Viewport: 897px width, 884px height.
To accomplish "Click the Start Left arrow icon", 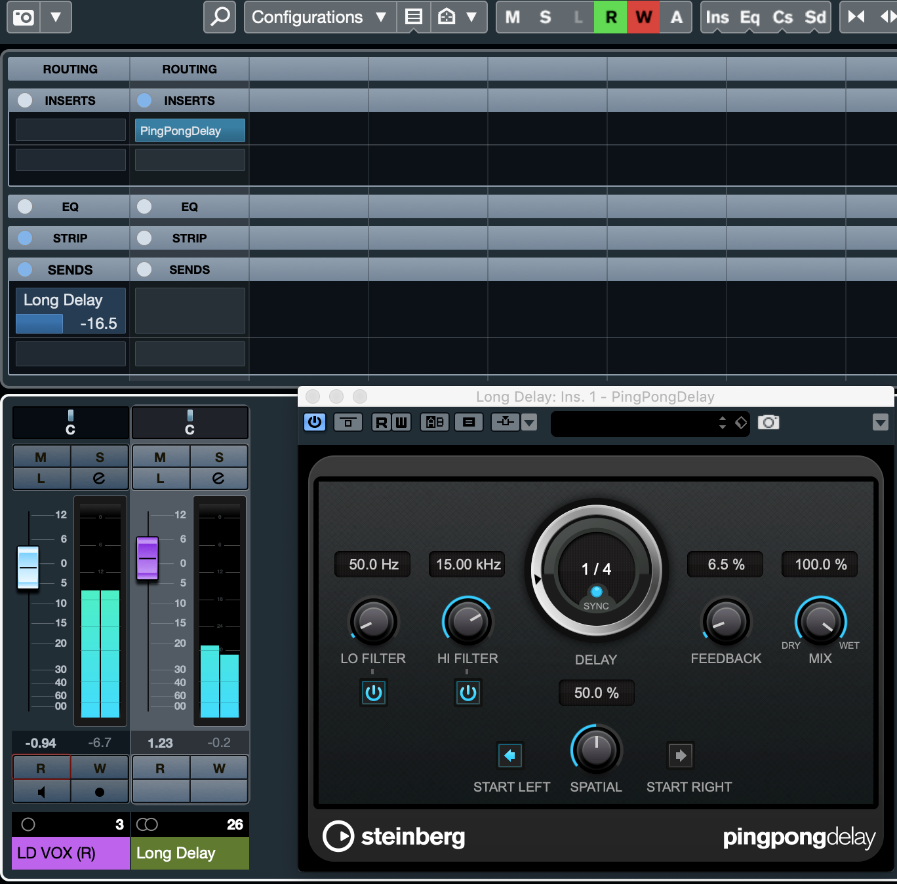I will [509, 756].
